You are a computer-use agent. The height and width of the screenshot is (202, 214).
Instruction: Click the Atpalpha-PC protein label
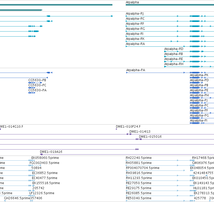point(199,106)
